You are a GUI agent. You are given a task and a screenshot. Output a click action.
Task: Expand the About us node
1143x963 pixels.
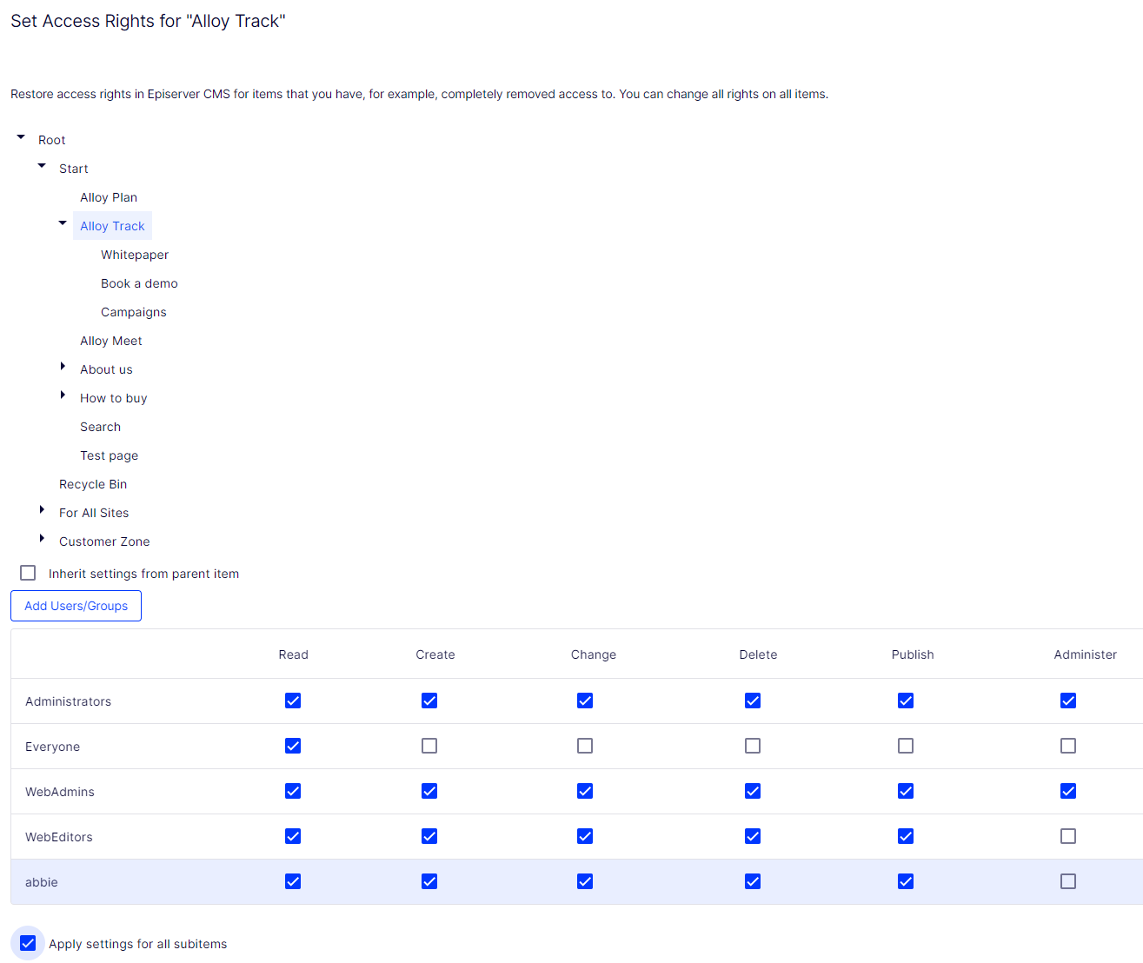tap(63, 367)
